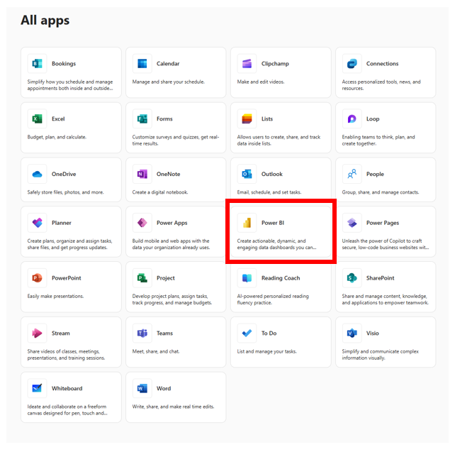Click the Visio description text
This screenshot has height=452, width=455.
(380, 355)
